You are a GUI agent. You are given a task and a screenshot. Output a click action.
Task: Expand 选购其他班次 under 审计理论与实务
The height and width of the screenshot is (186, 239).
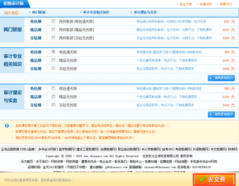click(221, 114)
